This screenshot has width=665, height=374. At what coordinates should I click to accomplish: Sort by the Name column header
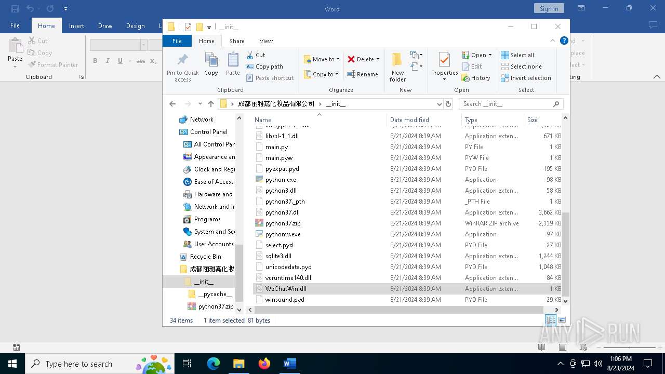click(320, 119)
